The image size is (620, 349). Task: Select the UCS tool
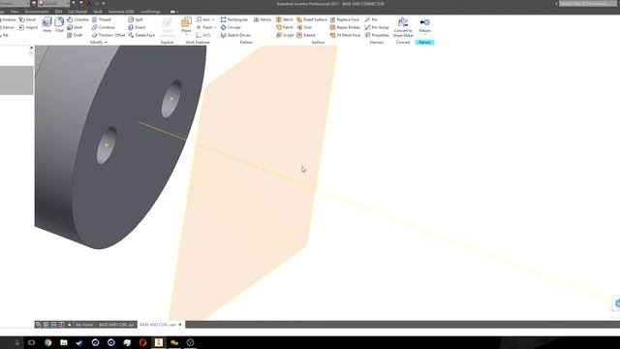pyautogui.click(x=203, y=35)
